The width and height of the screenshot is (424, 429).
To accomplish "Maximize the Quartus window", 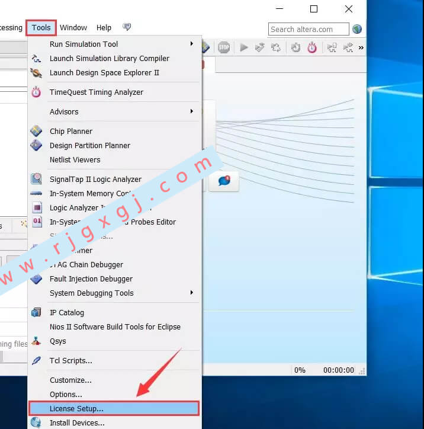I will click(314, 9).
